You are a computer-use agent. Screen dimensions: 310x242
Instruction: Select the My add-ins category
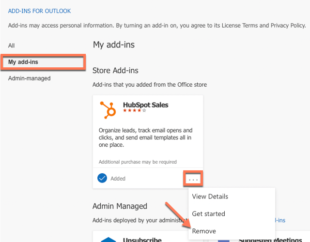click(43, 62)
